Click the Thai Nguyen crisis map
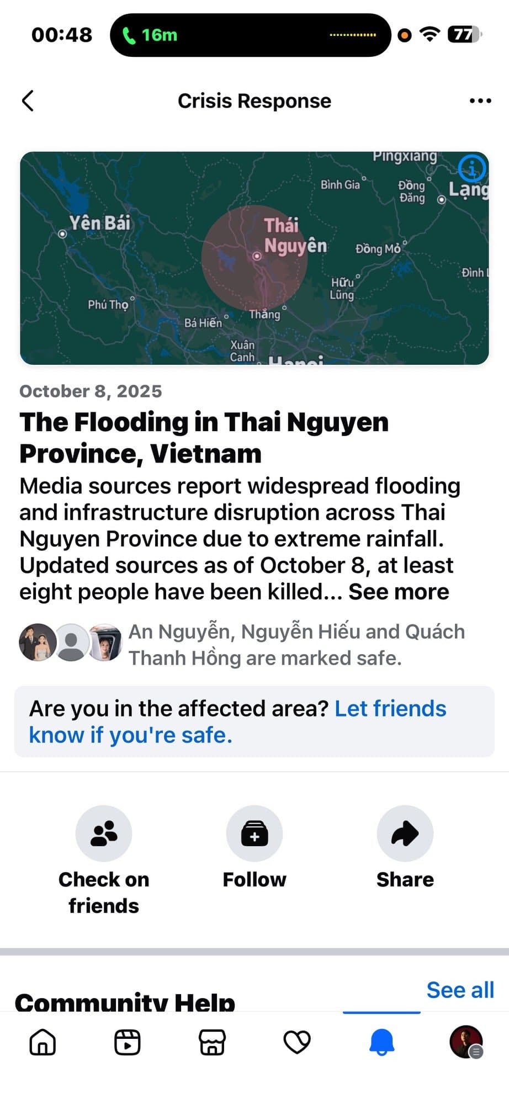 254,258
